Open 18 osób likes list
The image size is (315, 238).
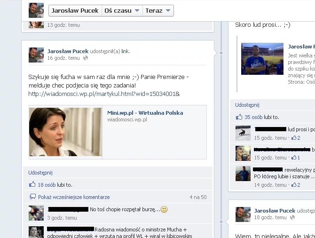click(47, 185)
